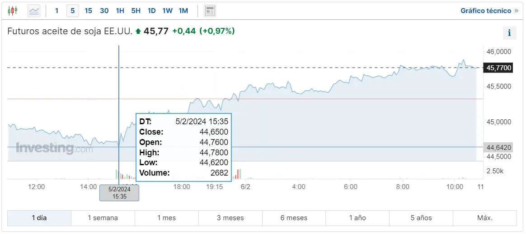The image size is (526, 235).
Task: Click the 1 año range button
Action: point(357,218)
